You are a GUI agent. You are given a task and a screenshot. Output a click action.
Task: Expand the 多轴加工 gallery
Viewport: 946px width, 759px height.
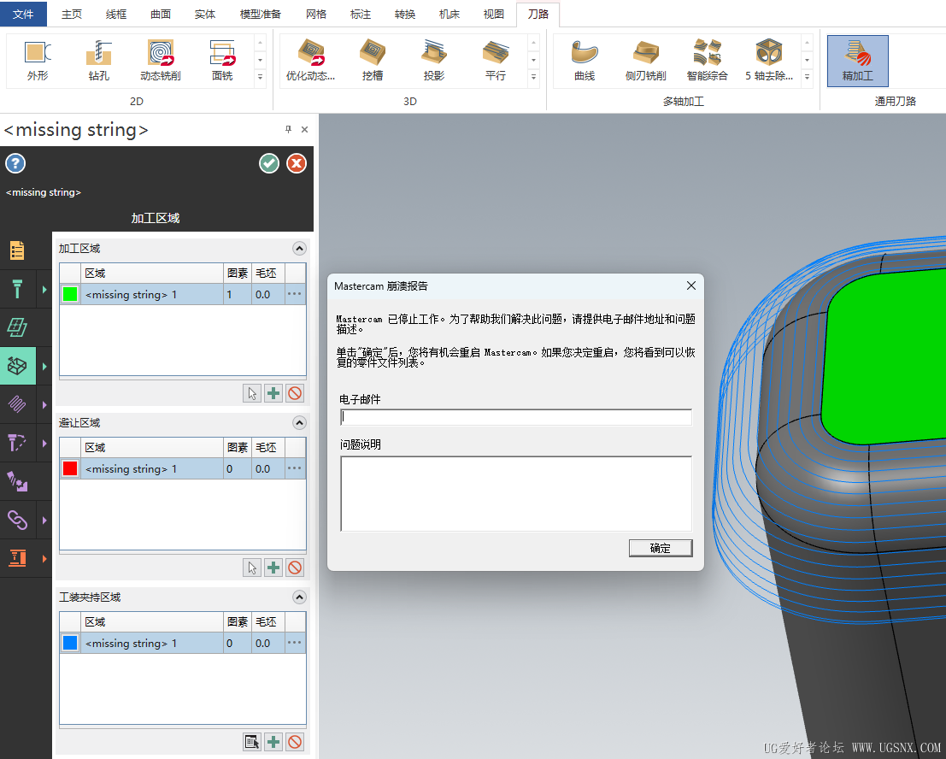click(x=807, y=77)
